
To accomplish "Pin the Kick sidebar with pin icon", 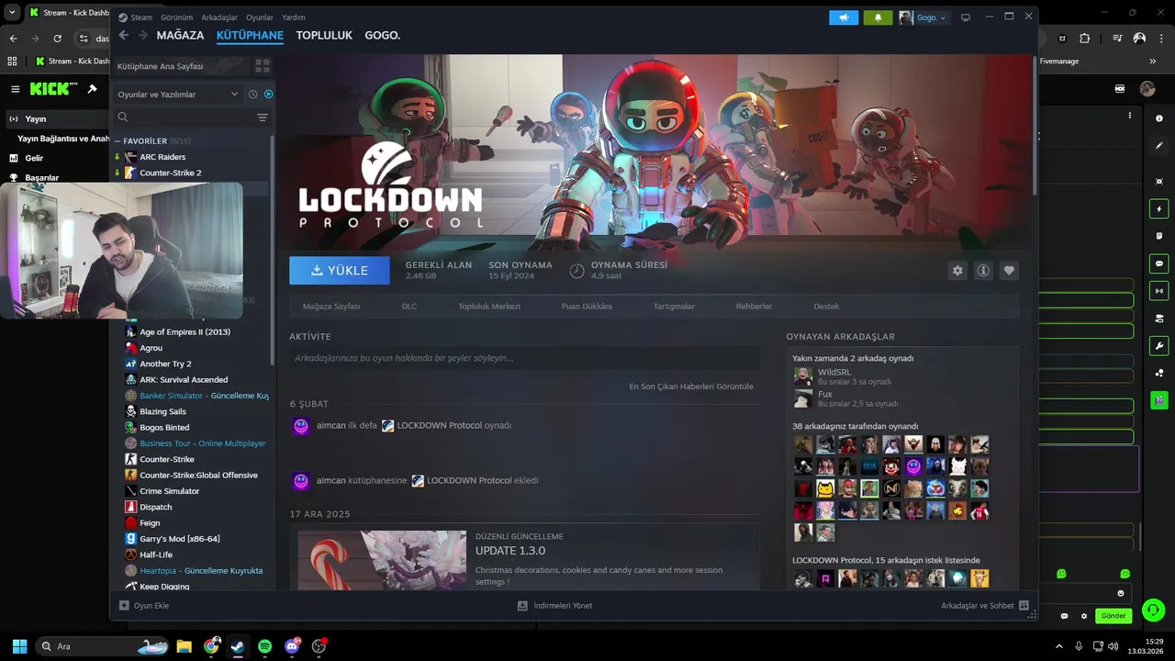I will tap(92, 89).
